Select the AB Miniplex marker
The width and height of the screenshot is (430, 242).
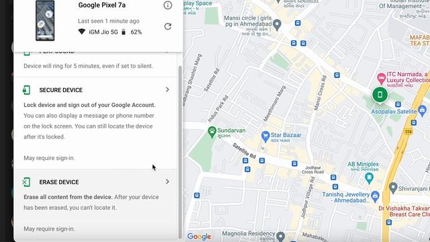point(370,178)
